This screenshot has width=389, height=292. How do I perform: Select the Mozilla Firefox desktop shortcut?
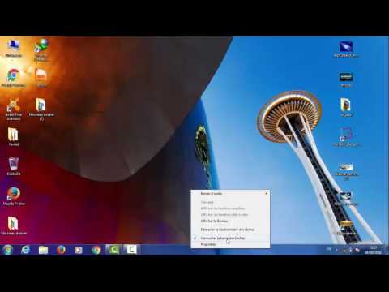pyautogui.click(x=14, y=196)
